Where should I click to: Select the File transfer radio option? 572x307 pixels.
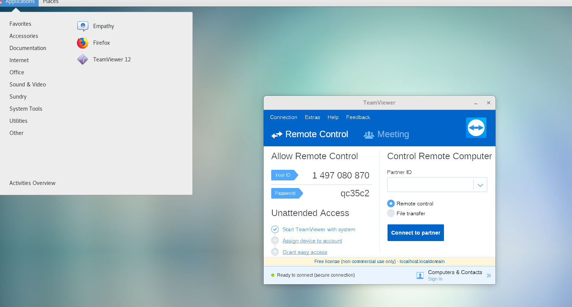391,213
